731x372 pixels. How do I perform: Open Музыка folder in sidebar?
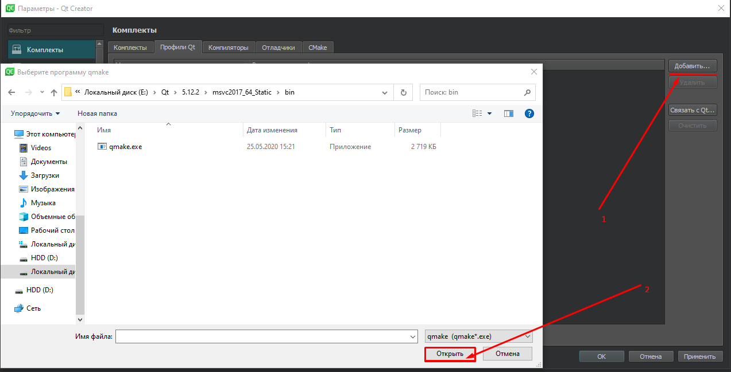tap(43, 203)
